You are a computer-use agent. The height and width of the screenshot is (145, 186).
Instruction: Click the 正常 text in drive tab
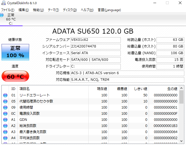click(x=11, y=15)
